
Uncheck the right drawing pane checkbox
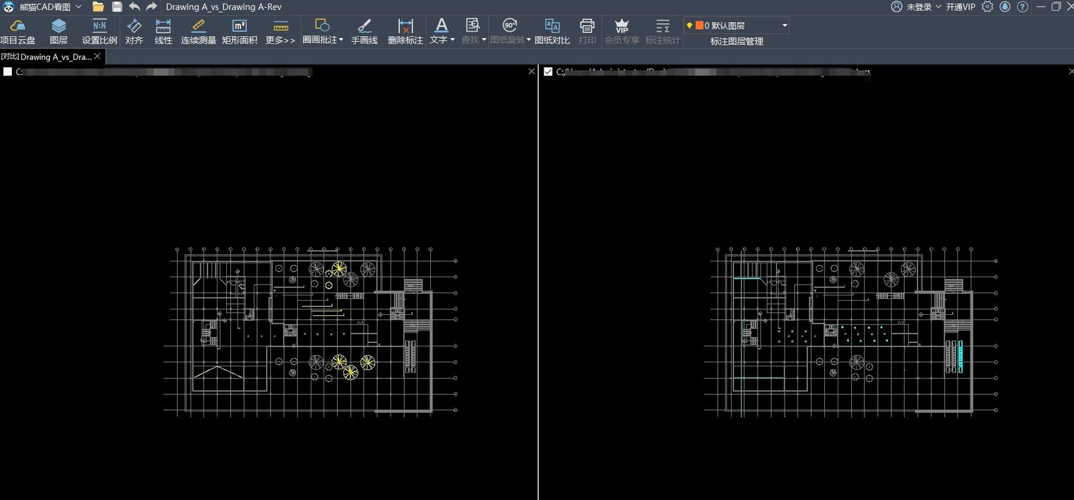click(548, 72)
